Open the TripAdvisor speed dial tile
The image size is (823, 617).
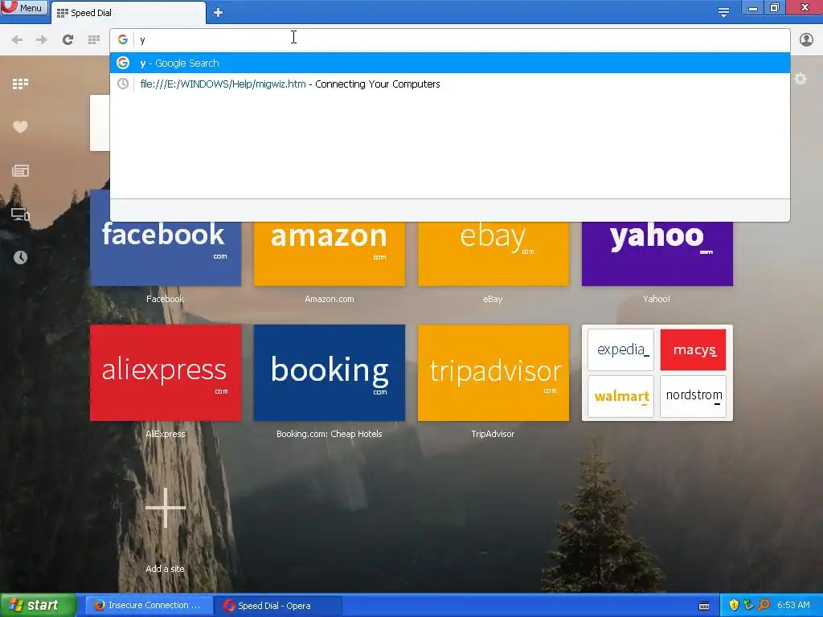point(493,373)
